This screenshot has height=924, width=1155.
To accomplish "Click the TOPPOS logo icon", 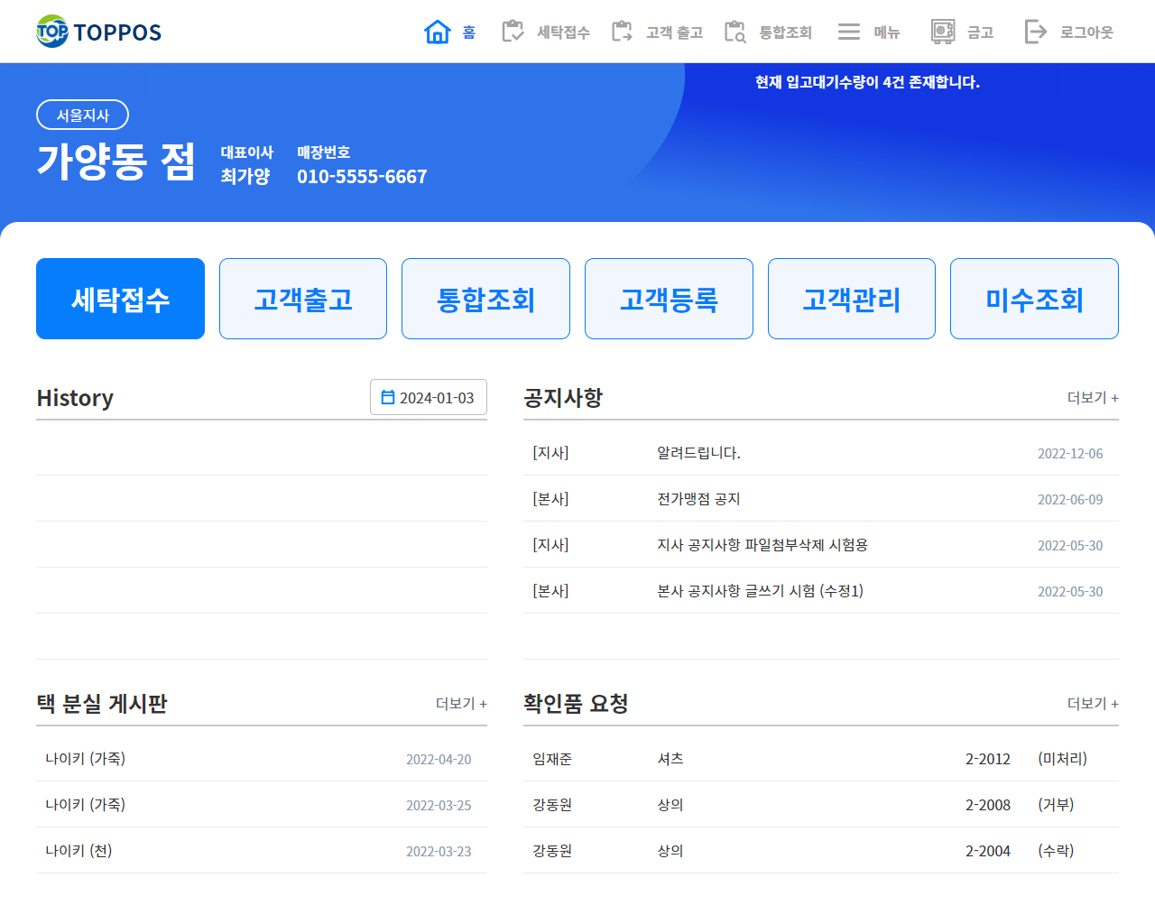I will pos(52,32).
